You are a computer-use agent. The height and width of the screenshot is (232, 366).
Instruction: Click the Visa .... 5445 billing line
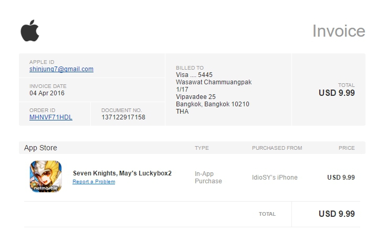194,75
